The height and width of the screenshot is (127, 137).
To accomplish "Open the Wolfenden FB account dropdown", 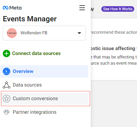I will tap(44, 33).
